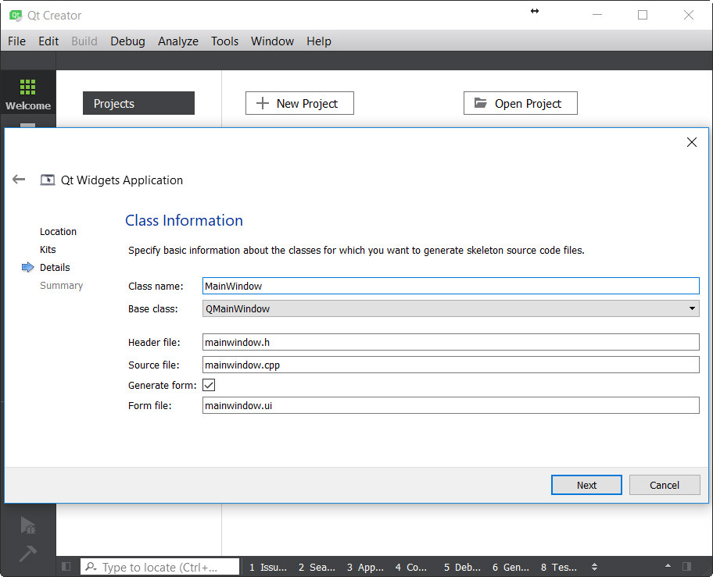Image resolution: width=713 pixels, height=577 pixels.
Task: Open the Welcome mode grid icon
Action: [27, 86]
